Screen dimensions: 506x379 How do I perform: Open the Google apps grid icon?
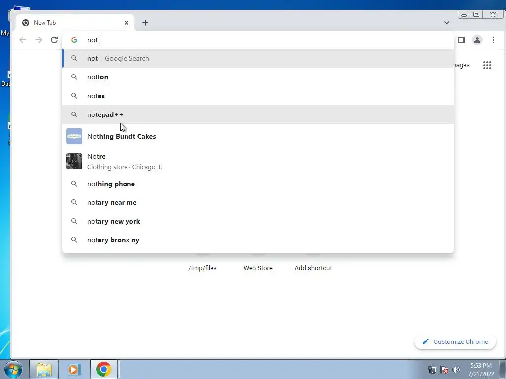click(487, 65)
